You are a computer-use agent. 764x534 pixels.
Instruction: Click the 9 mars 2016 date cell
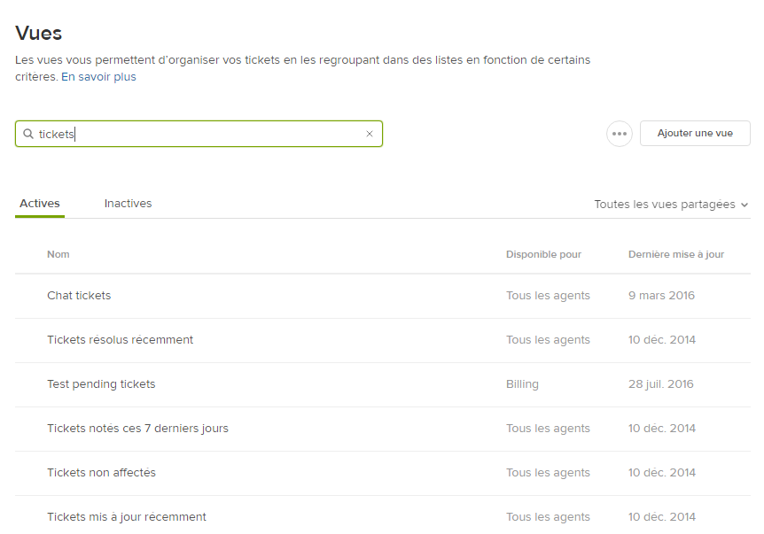coord(661,296)
